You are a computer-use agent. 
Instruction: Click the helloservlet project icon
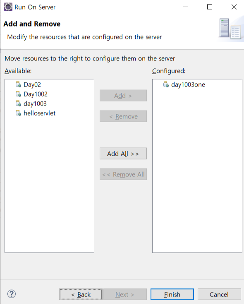coord(18,113)
